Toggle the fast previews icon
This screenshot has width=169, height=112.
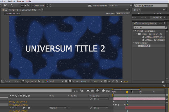click(x=109, y=81)
